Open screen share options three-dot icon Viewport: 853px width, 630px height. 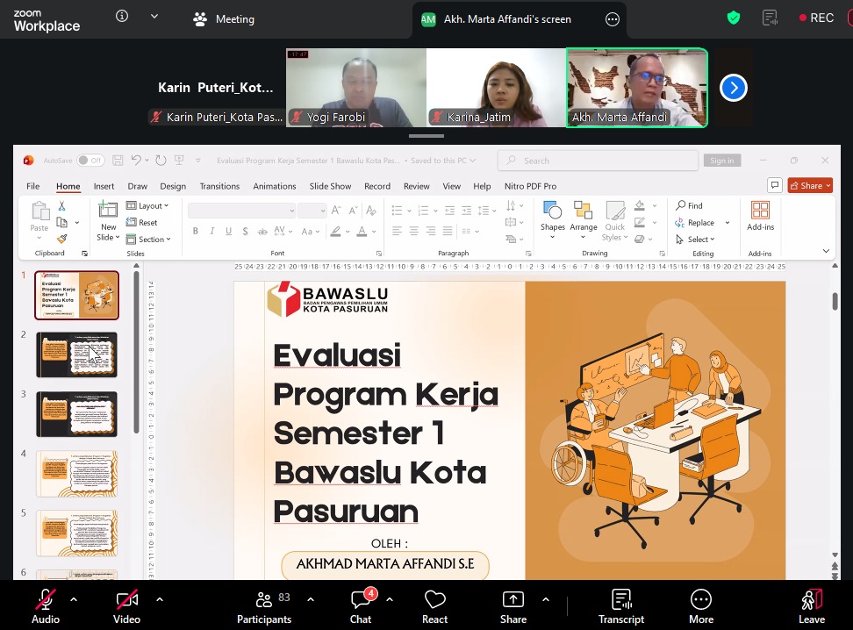[612, 19]
